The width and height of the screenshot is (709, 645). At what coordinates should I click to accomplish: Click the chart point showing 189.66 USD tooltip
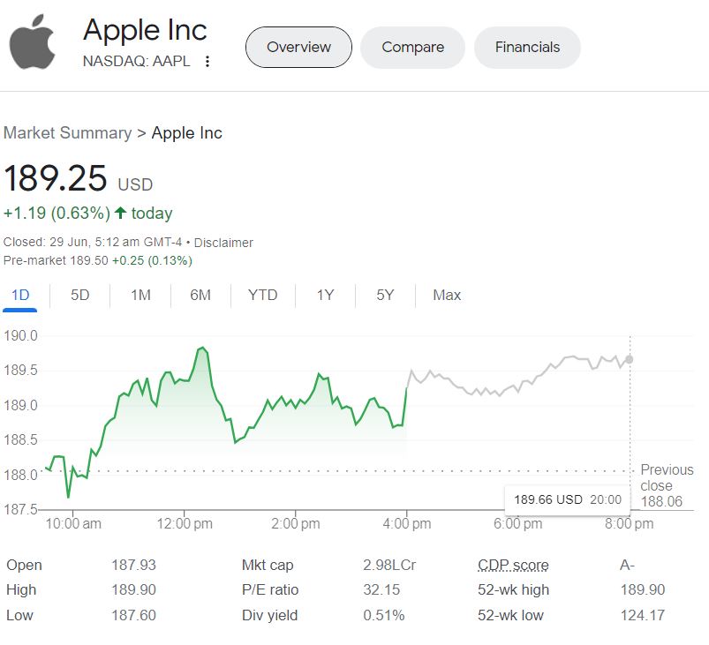tap(630, 358)
